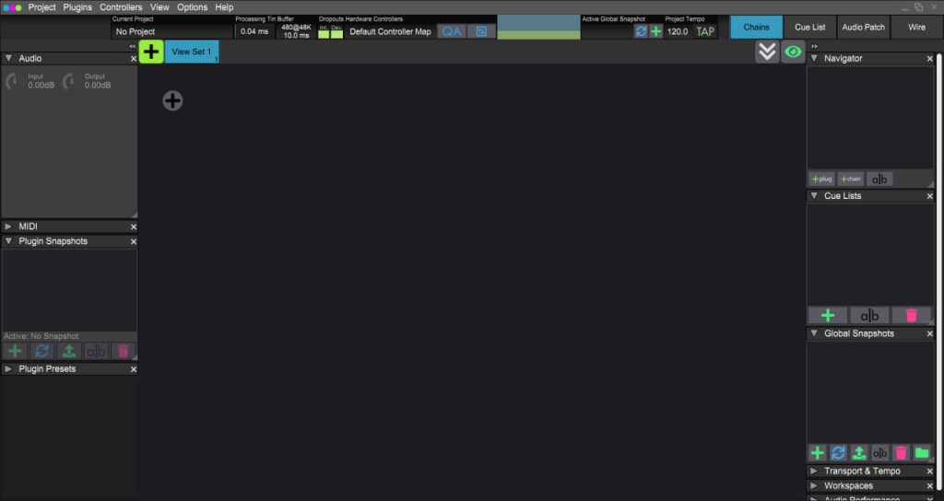Click the Audio Input gain knob
944x501 pixels.
click(12, 83)
